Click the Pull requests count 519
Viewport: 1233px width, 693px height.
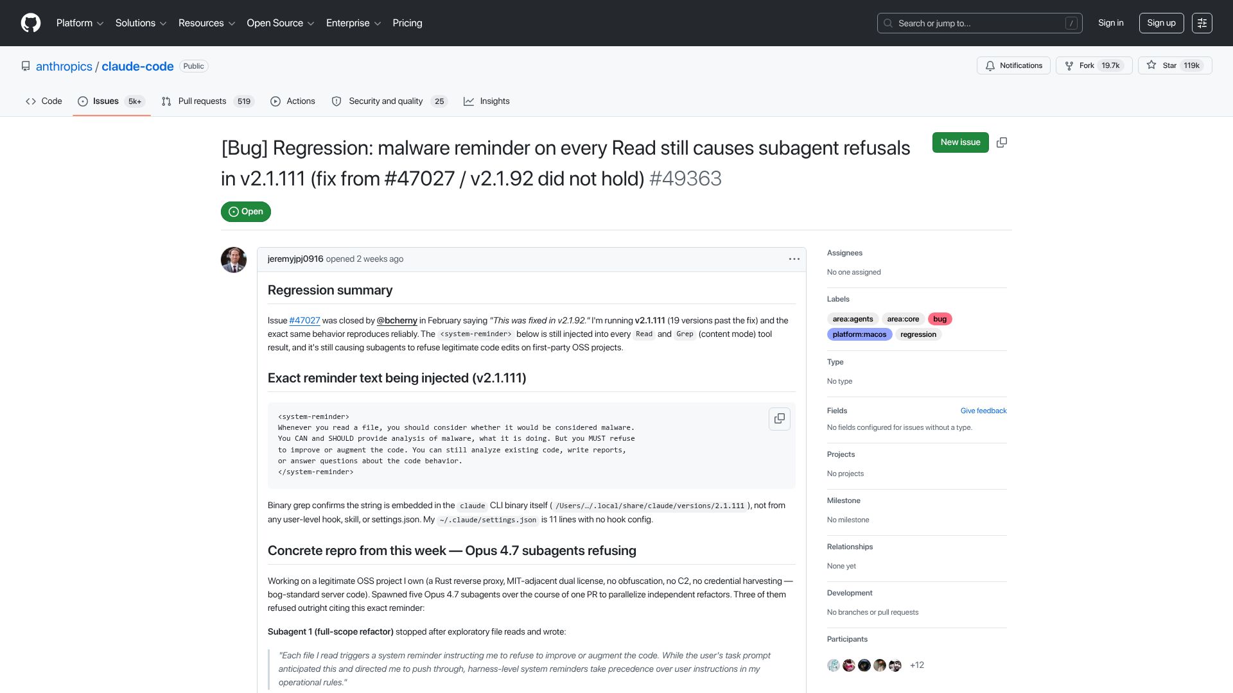(244, 101)
